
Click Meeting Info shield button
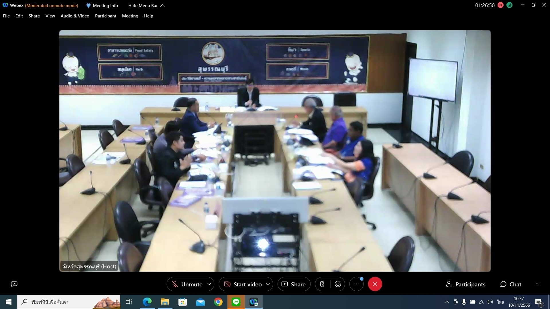(102, 5)
